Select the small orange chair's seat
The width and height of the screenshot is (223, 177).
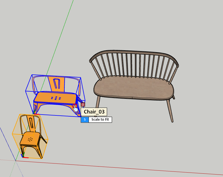pyautogui.click(x=30, y=139)
